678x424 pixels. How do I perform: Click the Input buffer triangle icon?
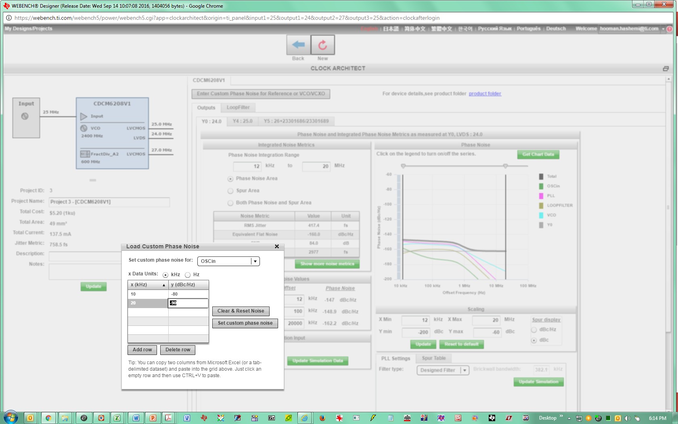pos(84,116)
